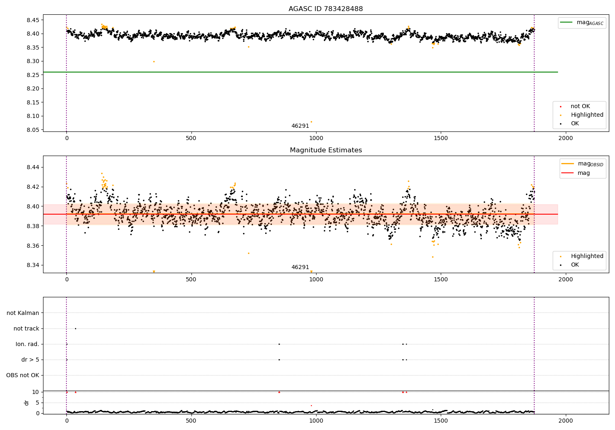
Task: Click the 'Ion. rad.' axis label
Action: pos(27,344)
